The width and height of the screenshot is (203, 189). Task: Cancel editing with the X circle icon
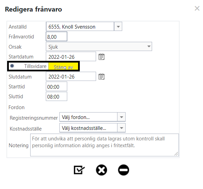pos(101,170)
